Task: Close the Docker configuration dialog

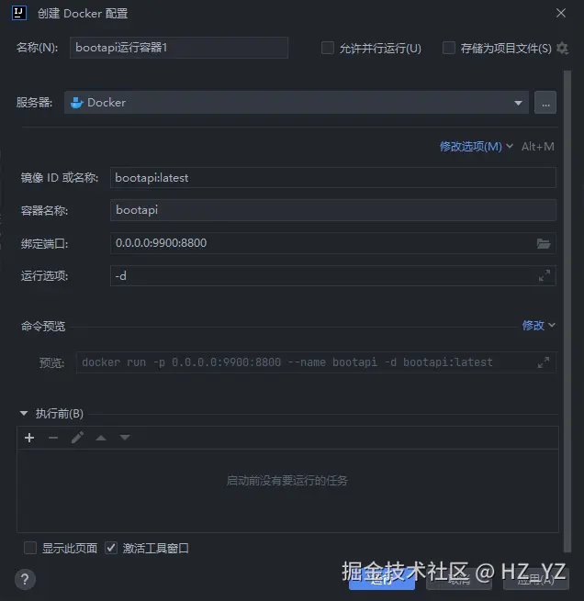Action: (x=561, y=13)
